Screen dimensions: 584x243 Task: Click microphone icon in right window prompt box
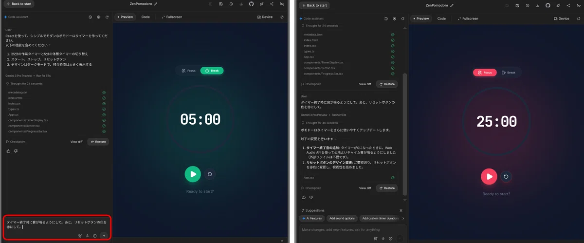(x=383, y=239)
